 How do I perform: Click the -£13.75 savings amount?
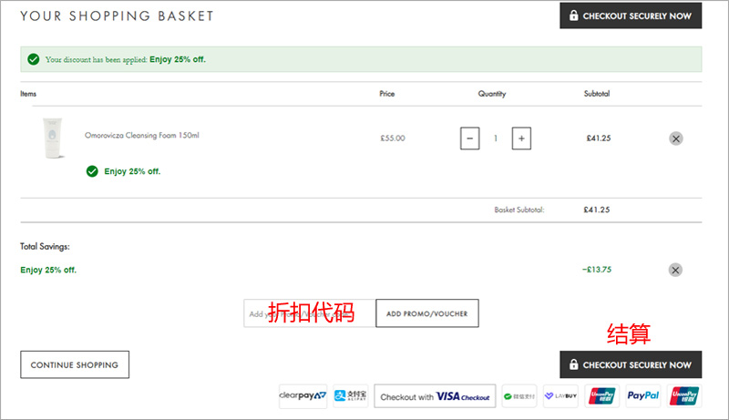(x=597, y=270)
